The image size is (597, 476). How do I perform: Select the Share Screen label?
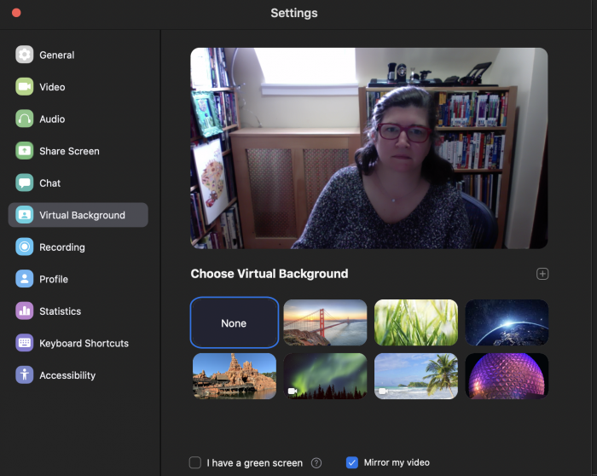[69, 151]
